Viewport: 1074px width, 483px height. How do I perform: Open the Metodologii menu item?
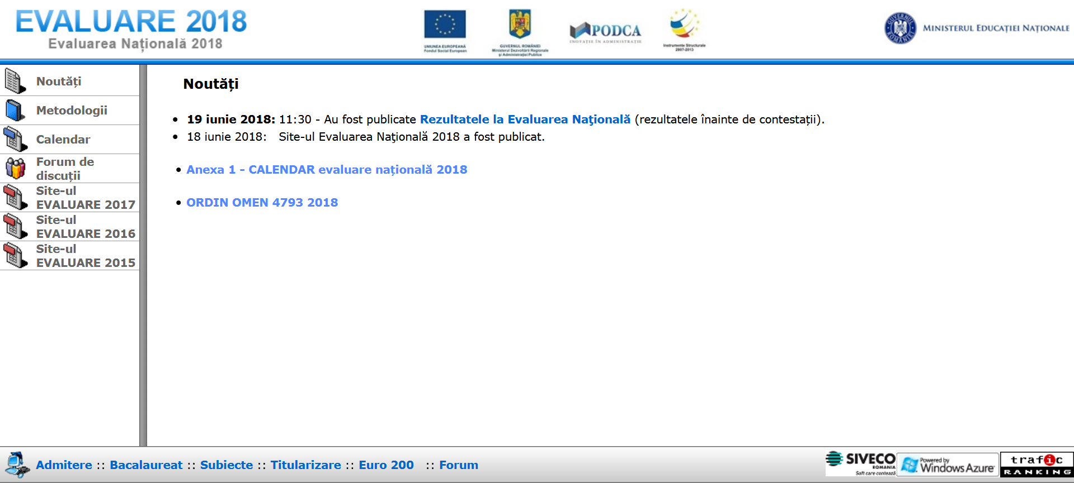72,111
